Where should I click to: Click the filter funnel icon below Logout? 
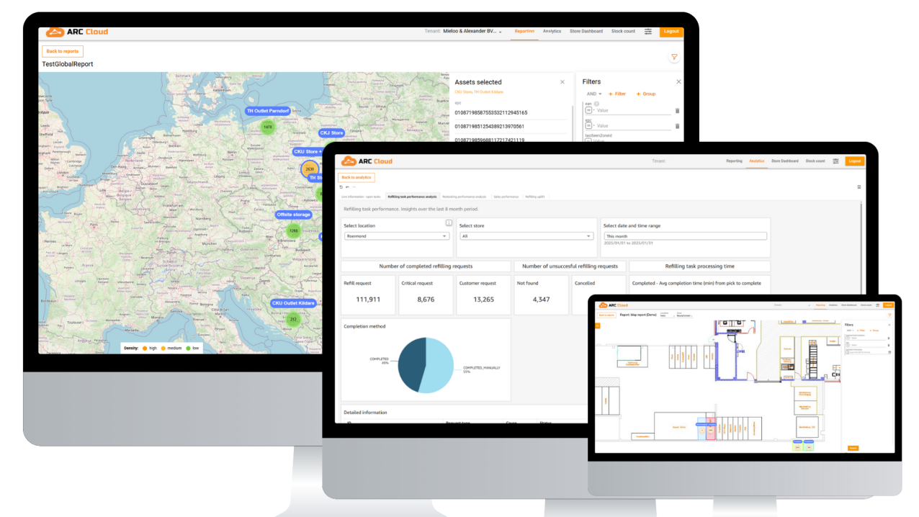pos(674,58)
